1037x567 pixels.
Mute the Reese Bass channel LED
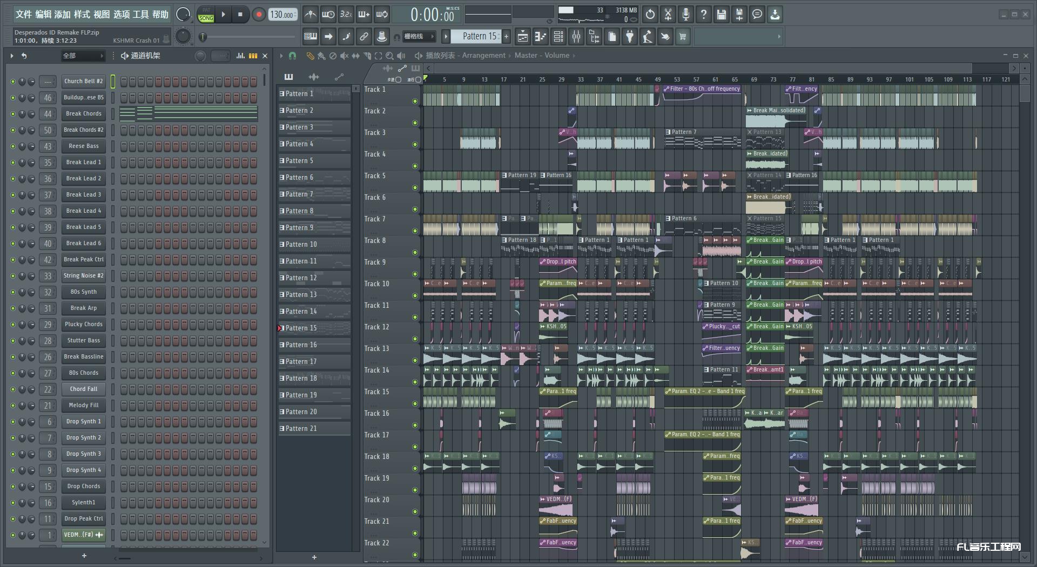point(13,146)
